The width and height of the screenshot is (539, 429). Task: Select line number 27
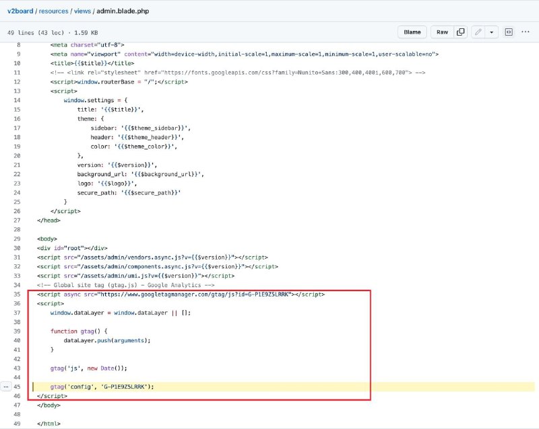(x=16, y=220)
